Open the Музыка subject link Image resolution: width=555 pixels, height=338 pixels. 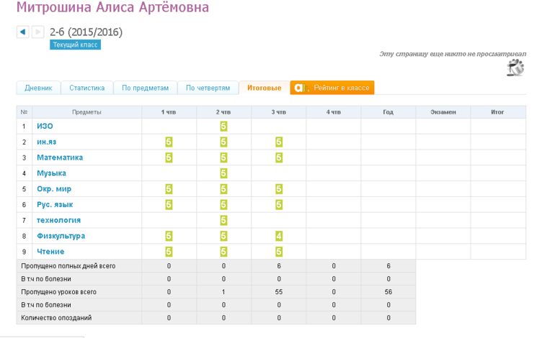pyautogui.click(x=51, y=173)
